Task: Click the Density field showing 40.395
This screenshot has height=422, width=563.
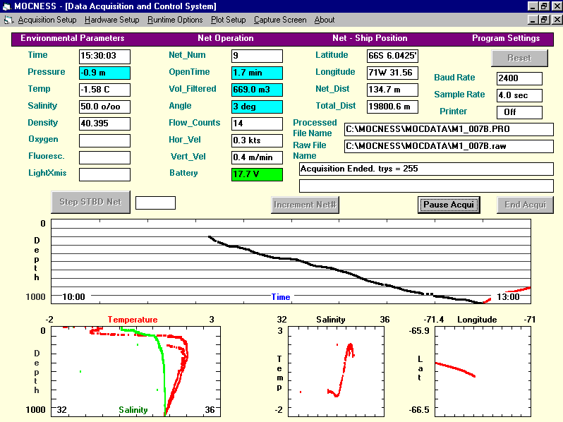Action: 104,123
